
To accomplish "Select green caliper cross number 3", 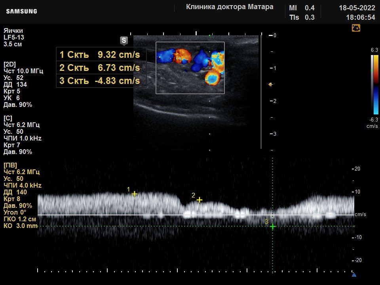I will pos(273,226).
